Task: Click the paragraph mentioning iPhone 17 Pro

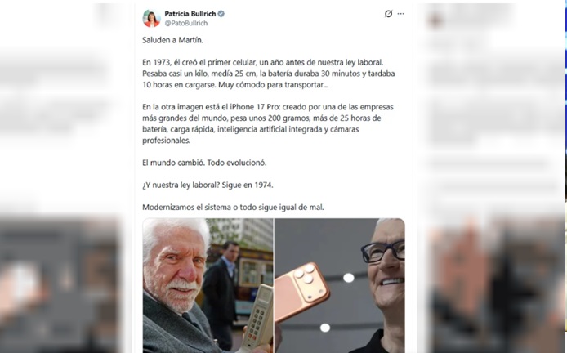Action: pyautogui.click(x=268, y=123)
